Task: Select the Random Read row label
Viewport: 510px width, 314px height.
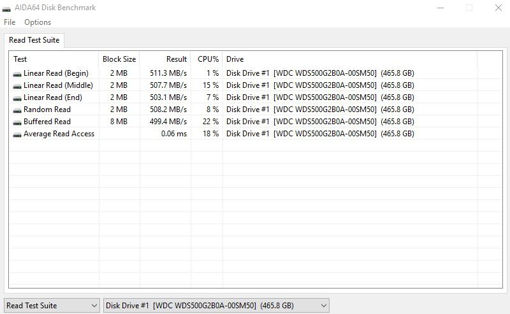Action: click(47, 109)
